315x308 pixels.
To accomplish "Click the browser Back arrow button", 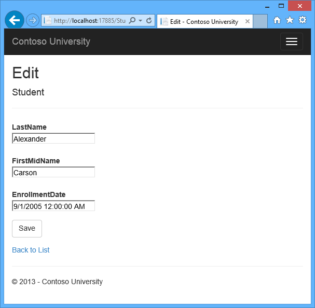I will coord(14,20).
